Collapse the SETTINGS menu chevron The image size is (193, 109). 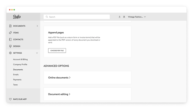coord(37,53)
